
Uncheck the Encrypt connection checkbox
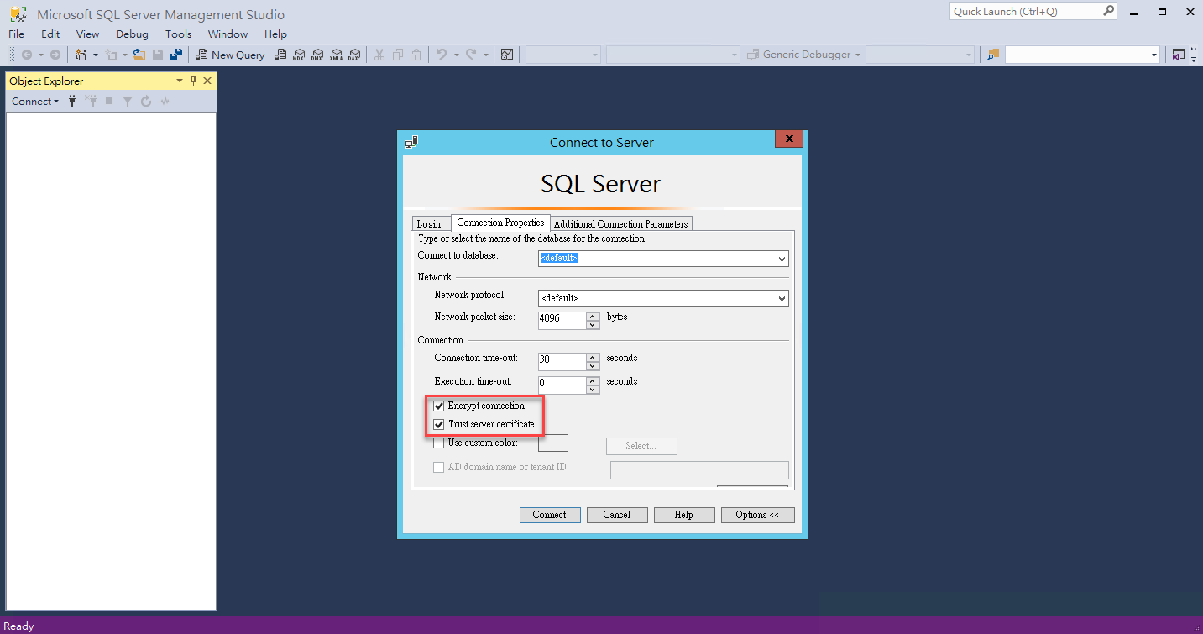pyautogui.click(x=438, y=406)
